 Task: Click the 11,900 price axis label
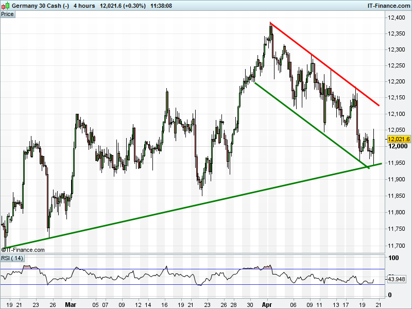click(397, 179)
